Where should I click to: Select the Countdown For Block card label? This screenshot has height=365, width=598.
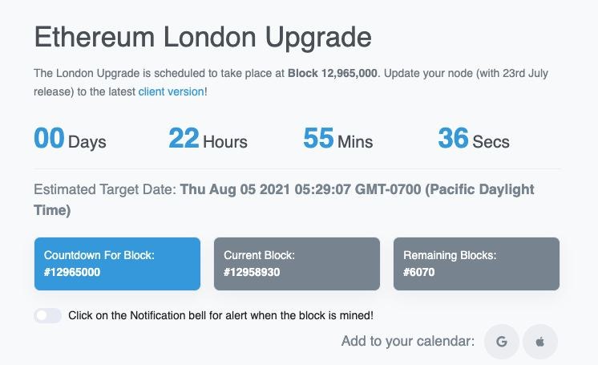click(99, 255)
